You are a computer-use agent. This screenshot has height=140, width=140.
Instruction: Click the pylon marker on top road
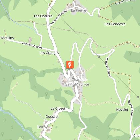pyautogui.click(x=49, y=4)
